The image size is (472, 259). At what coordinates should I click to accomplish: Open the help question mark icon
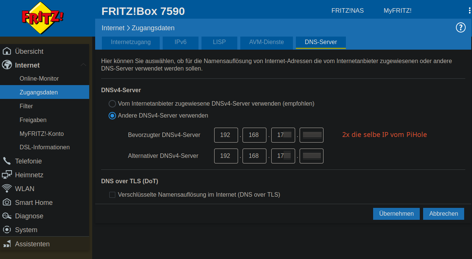pyautogui.click(x=461, y=27)
